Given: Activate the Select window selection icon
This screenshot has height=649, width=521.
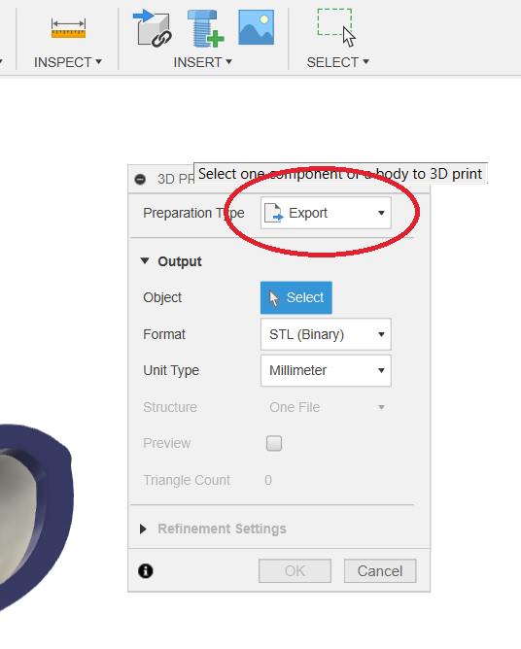Looking at the screenshot, I should click(336, 27).
